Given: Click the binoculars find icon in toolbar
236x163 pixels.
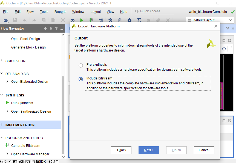Looking at the screenshot, I should coord(73,20).
